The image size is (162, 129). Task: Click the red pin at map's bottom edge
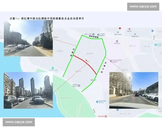(106, 116)
